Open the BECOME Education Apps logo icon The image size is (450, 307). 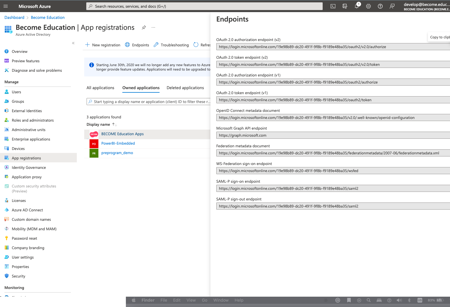coord(94,134)
